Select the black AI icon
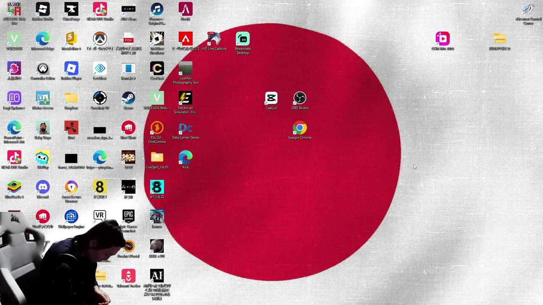543x305 pixels. [157, 276]
